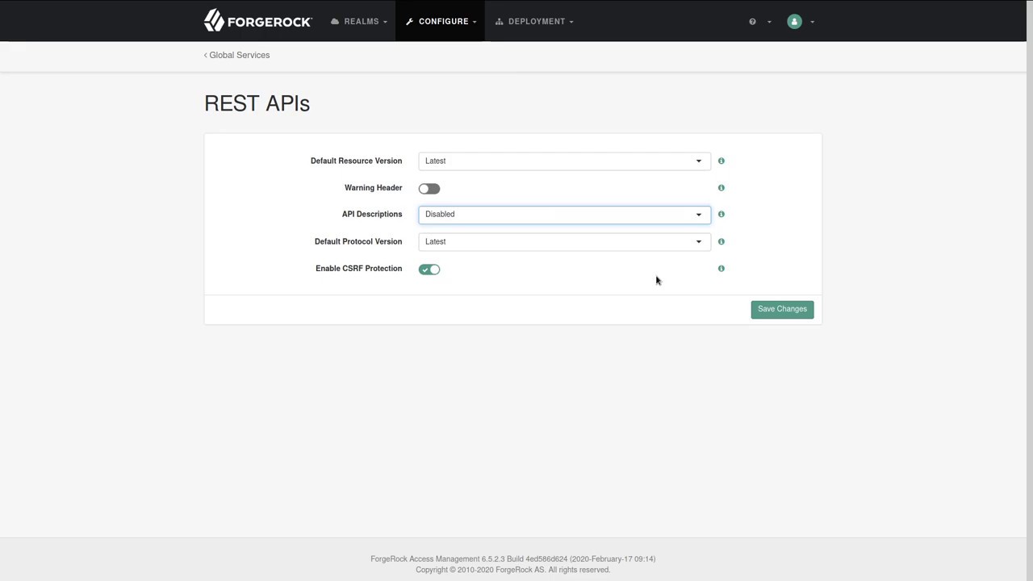Click the ForgeRock Access Management version text

coord(512,559)
